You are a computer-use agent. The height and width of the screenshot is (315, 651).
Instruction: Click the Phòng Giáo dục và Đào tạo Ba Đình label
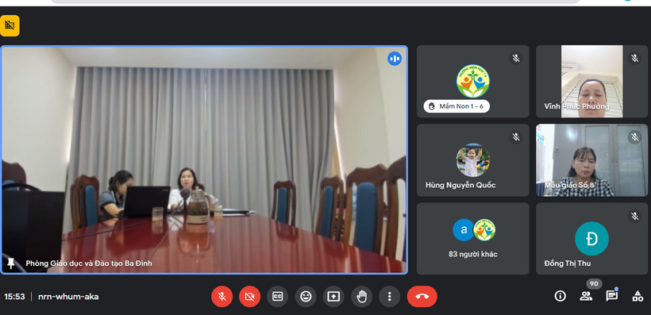89,263
